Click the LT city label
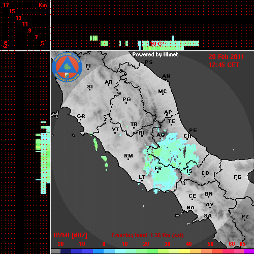Viewport: 254px width, 254px height. 142,177
